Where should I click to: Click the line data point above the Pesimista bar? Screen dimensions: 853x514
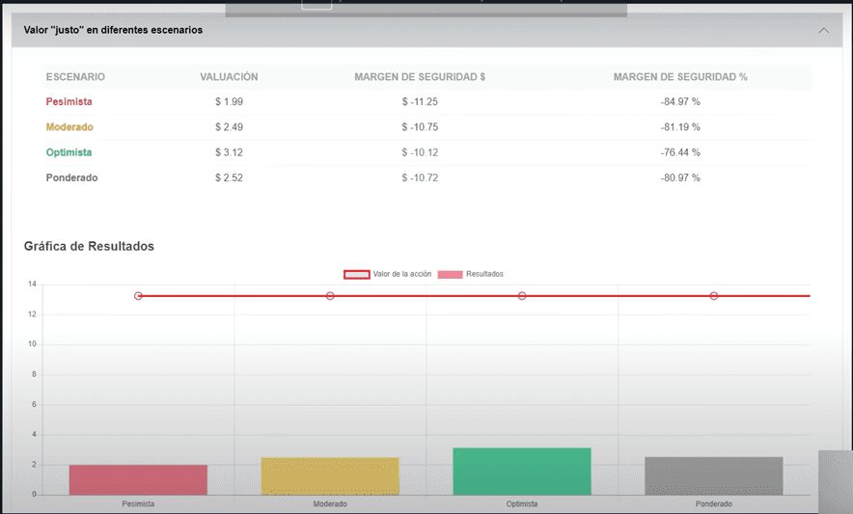[x=138, y=296]
